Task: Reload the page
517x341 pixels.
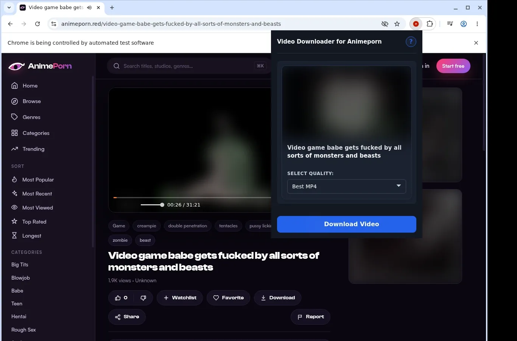Action: (x=37, y=24)
